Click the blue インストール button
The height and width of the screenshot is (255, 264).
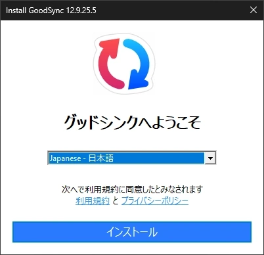(x=132, y=232)
